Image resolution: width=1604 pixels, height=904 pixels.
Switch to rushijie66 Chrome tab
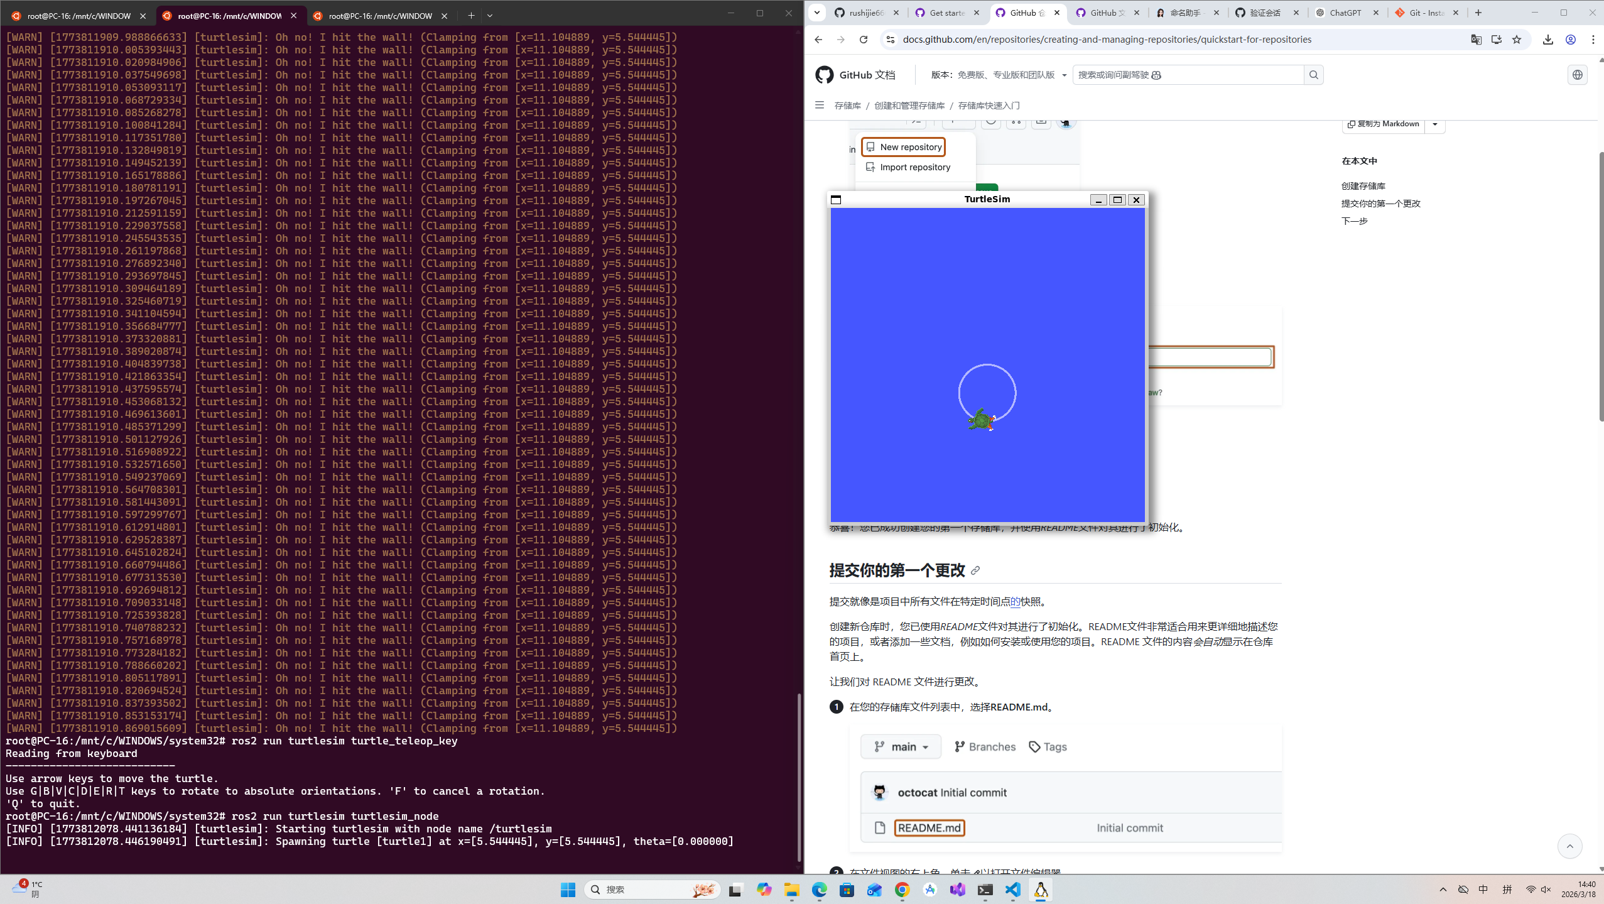coord(867,13)
